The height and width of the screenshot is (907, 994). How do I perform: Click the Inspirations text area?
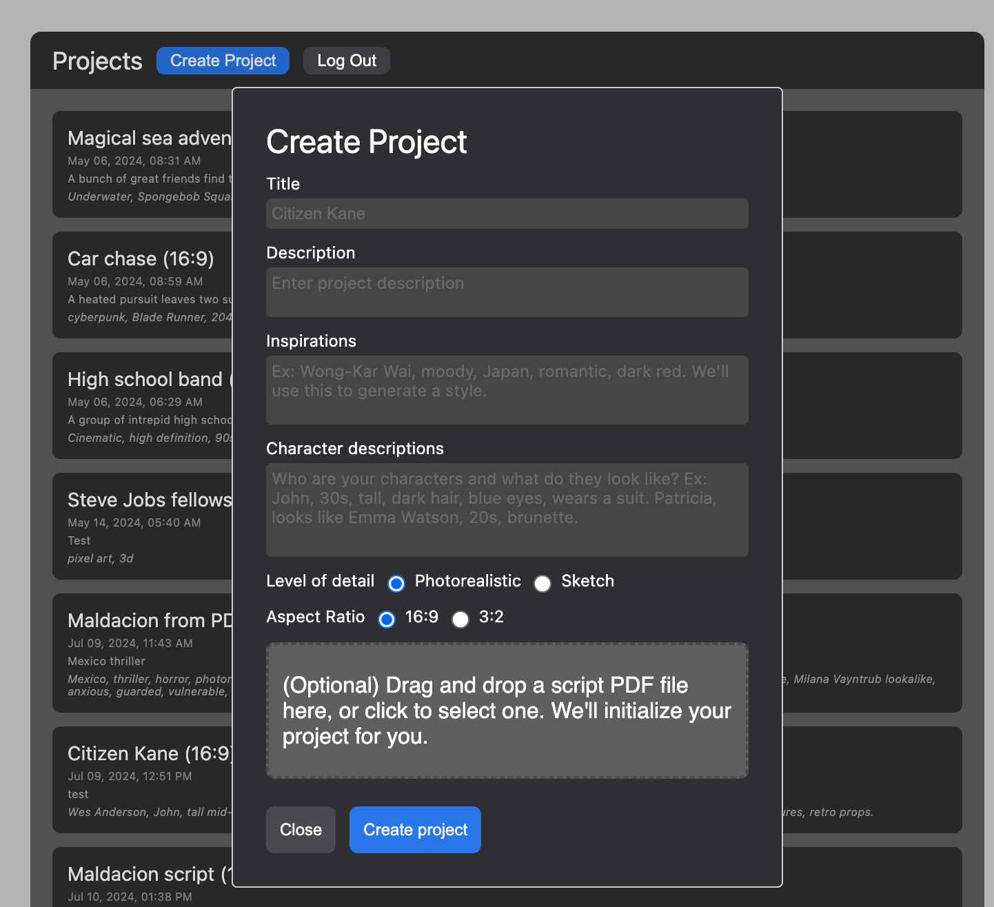(x=507, y=390)
